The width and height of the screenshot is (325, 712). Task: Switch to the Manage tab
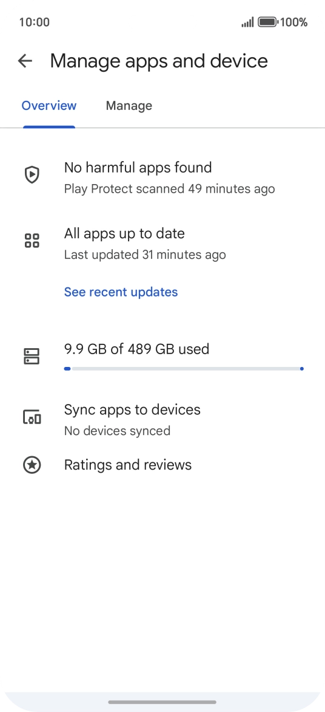129,106
